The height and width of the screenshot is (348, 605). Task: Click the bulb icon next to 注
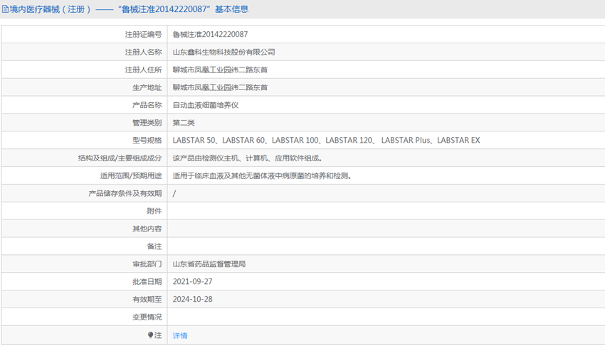point(151,335)
